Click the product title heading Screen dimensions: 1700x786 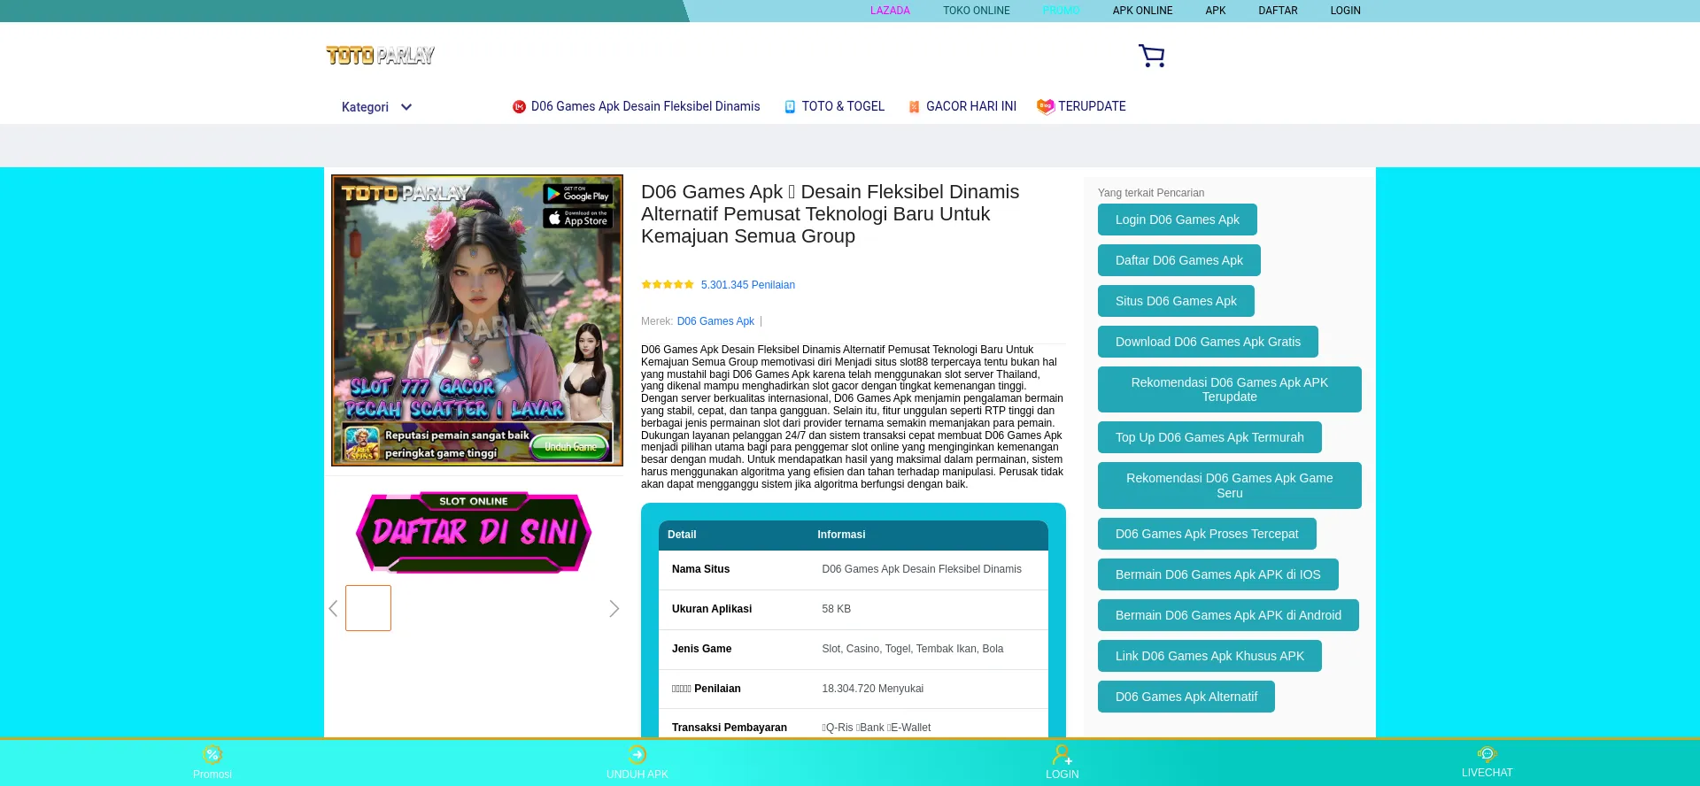[830, 214]
